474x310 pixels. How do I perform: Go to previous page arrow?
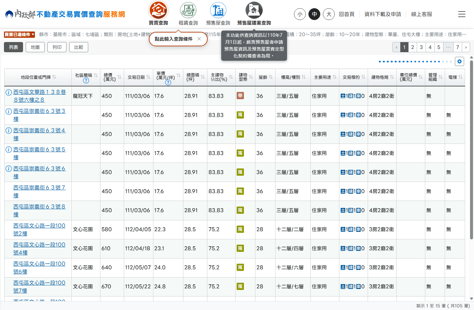pos(397,47)
